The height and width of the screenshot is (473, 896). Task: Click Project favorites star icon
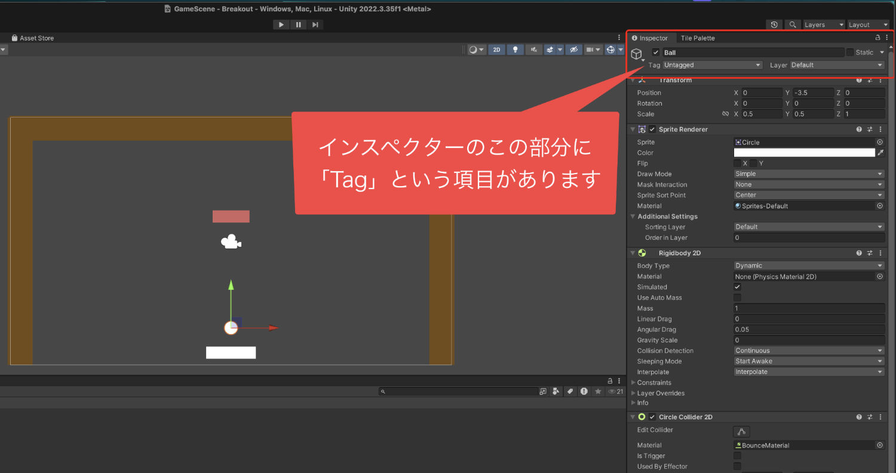(x=597, y=391)
